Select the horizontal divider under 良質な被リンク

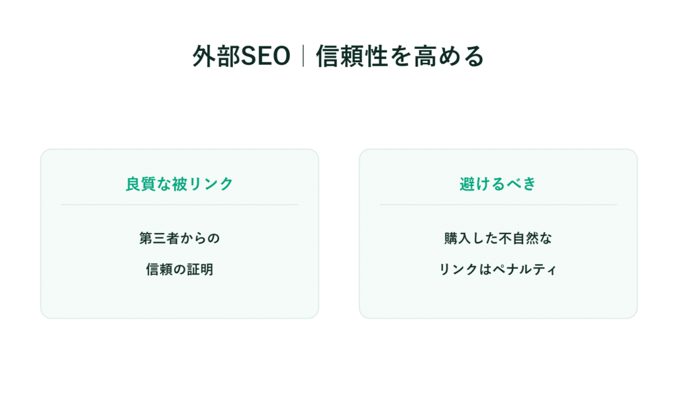pos(179,204)
